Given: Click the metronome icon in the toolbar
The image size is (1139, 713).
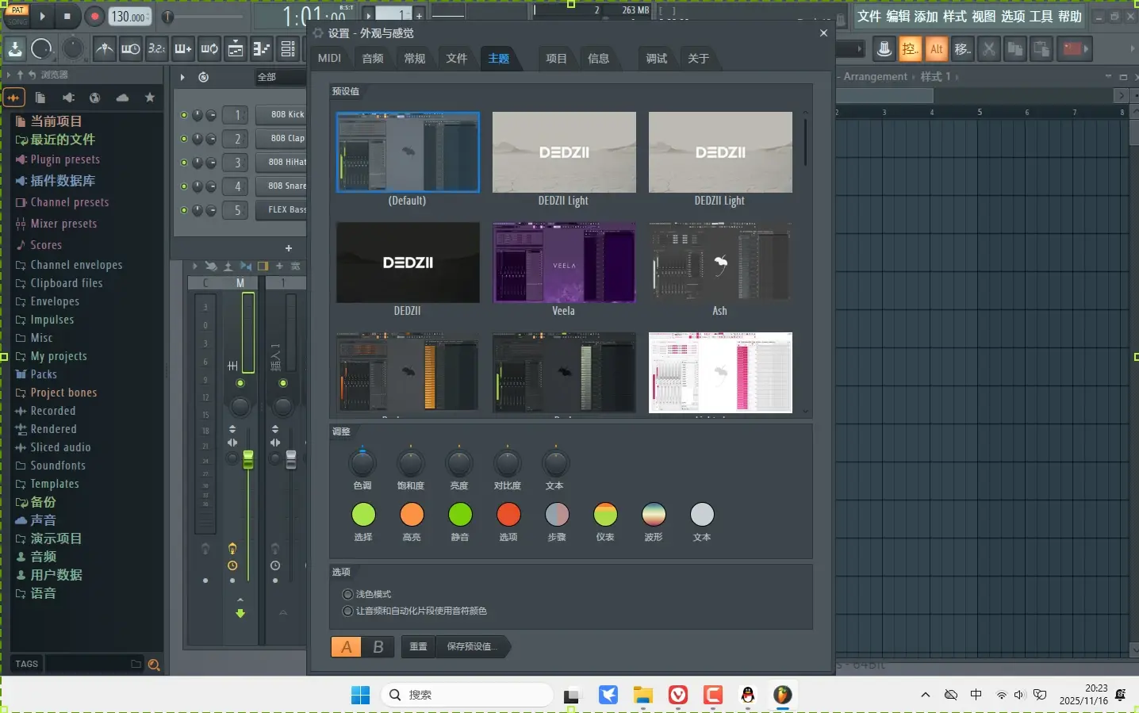Looking at the screenshot, I should [104, 49].
